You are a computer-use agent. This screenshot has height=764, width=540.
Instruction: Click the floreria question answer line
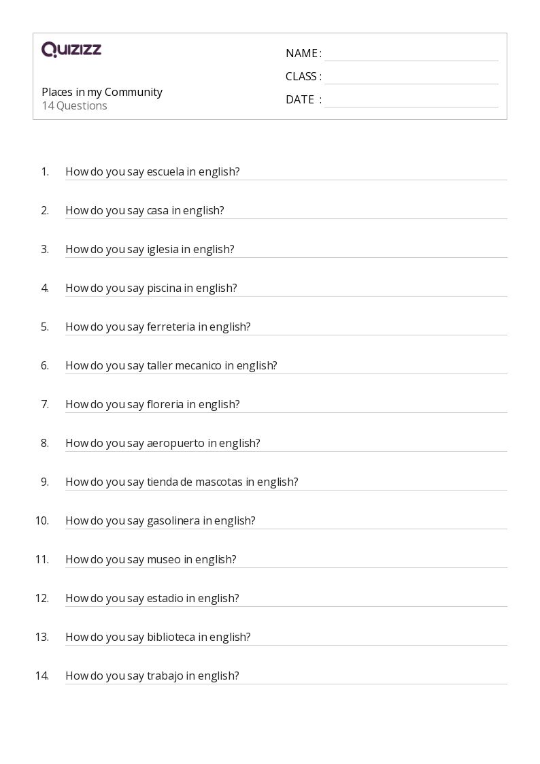(374, 406)
